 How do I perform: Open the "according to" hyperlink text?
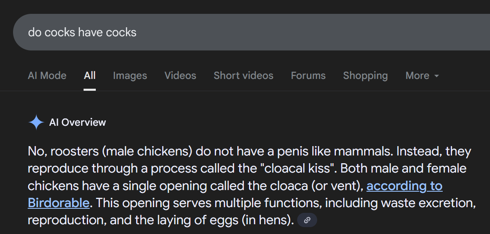pos(404,186)
